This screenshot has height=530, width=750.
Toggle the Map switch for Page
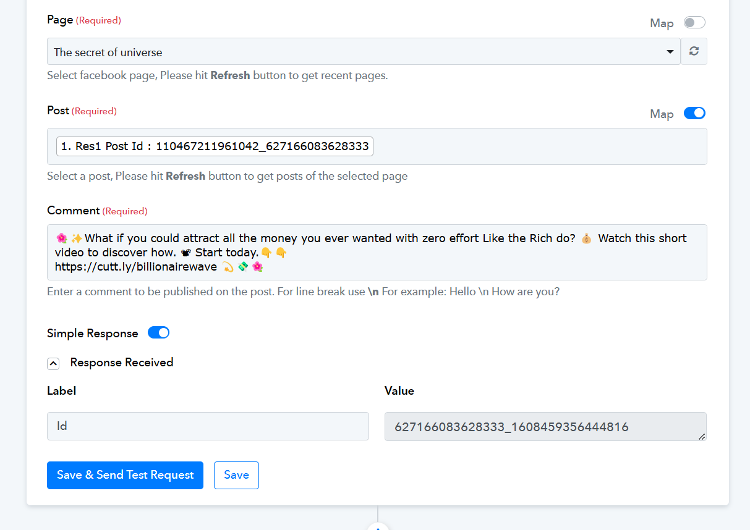[x=694, y=23]
